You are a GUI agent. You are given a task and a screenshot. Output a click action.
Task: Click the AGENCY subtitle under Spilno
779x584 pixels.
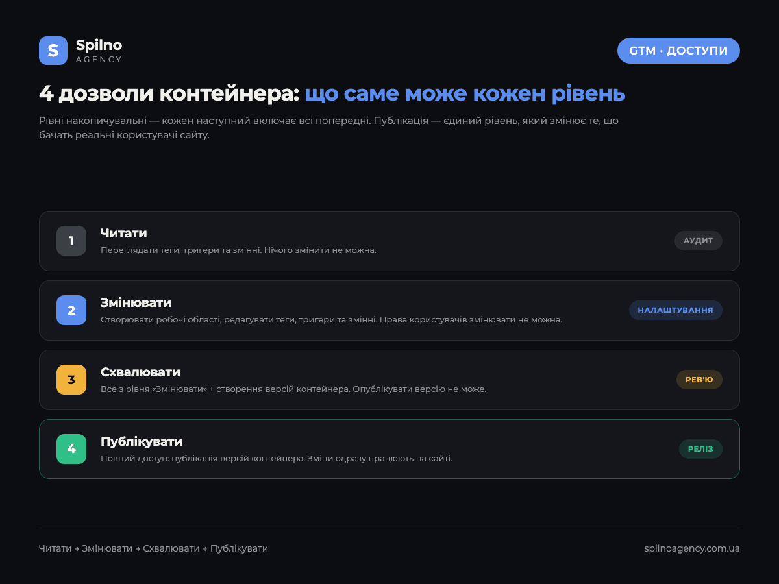99,60
